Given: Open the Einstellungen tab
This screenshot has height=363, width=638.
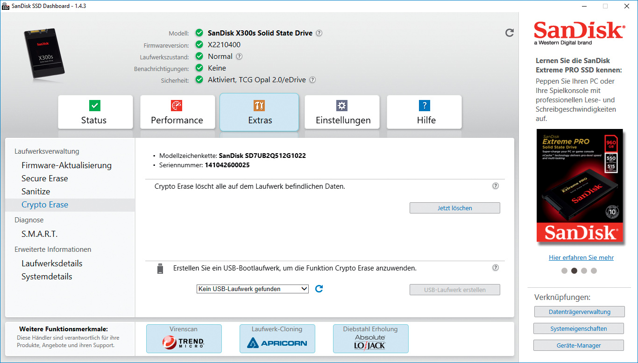Looking at the screenshot, I should coord(342,112).
